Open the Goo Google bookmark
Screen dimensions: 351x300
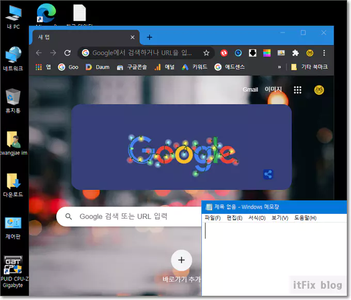tap(68, 67)
